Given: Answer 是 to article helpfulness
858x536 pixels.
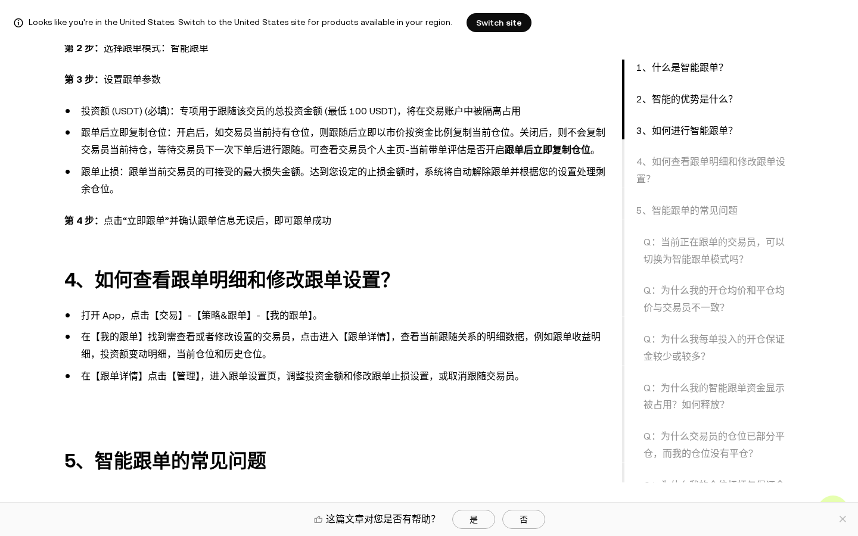Looking at the screenshot, I should (474, 519).
